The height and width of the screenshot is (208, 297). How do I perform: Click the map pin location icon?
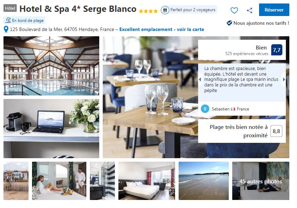coord(6,29)
